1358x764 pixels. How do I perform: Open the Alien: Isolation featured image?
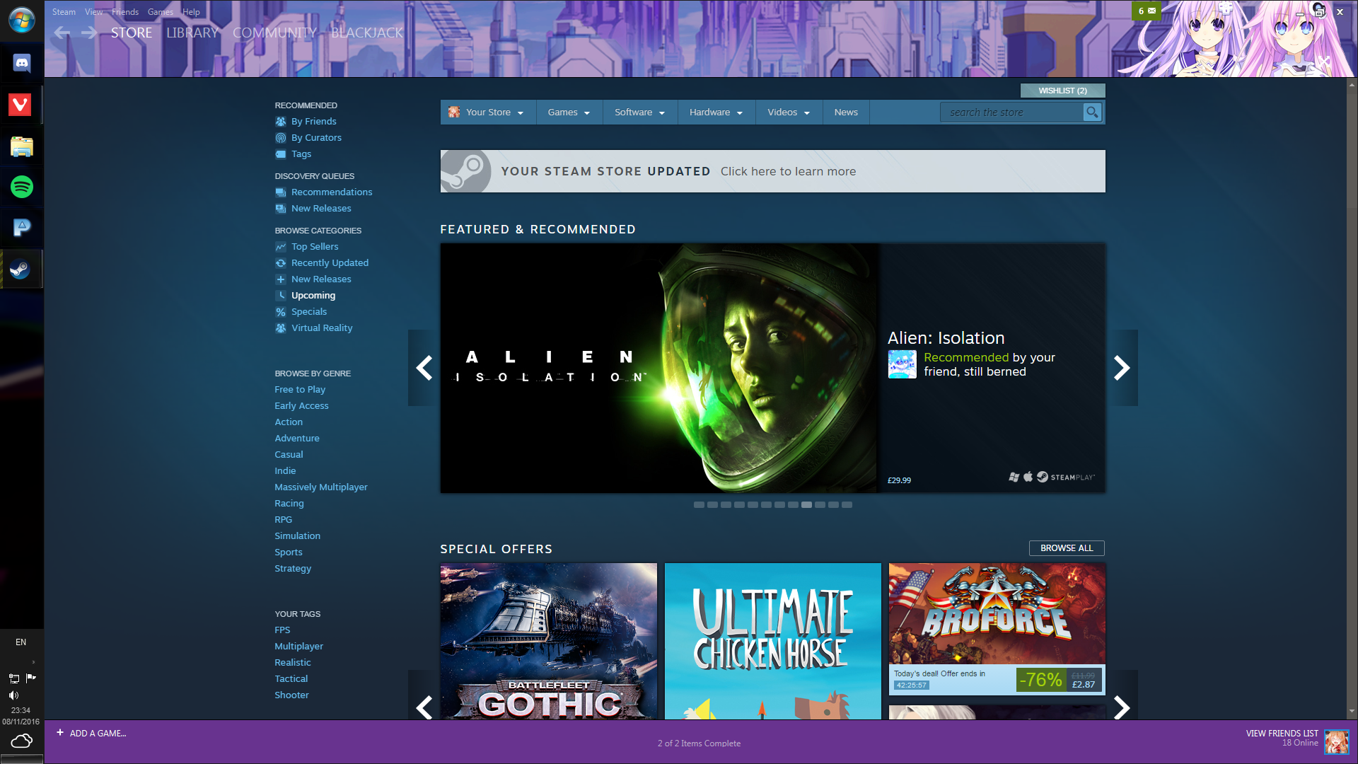tap(658, 368)
